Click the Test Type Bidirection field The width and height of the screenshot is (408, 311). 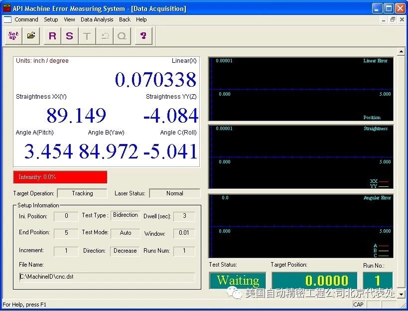point(126,215)
